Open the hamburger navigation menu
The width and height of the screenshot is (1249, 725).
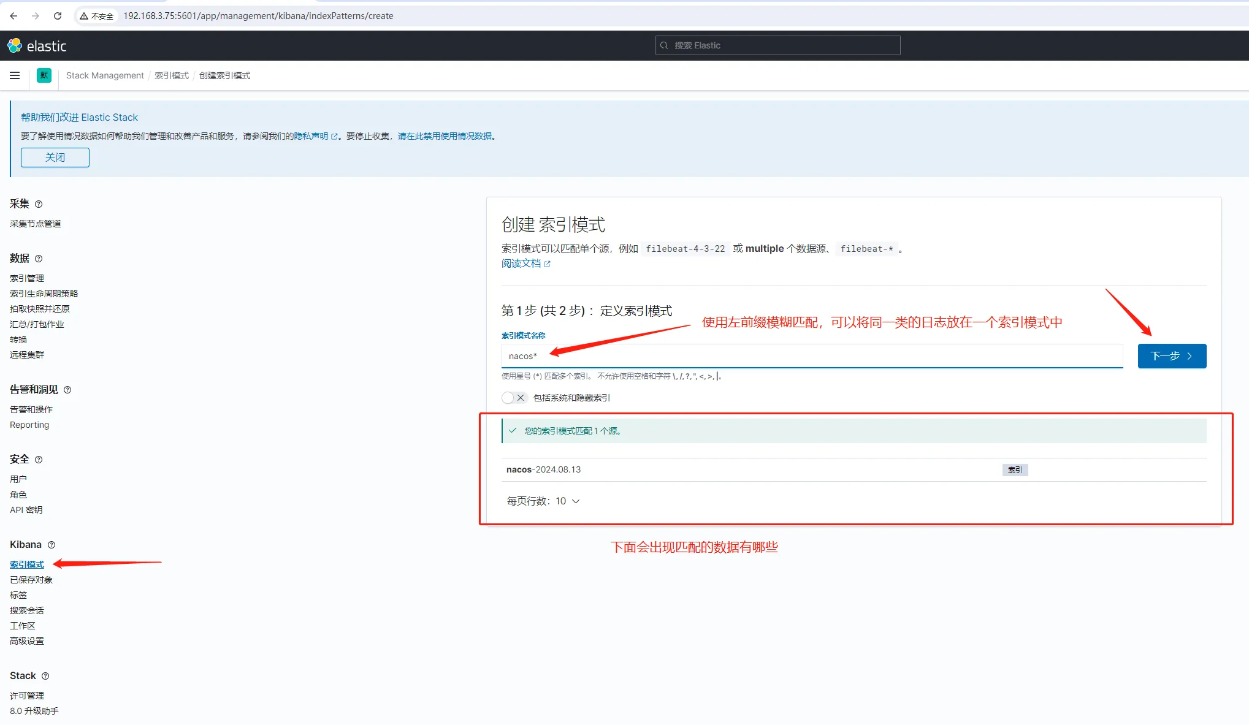(15, 75)
